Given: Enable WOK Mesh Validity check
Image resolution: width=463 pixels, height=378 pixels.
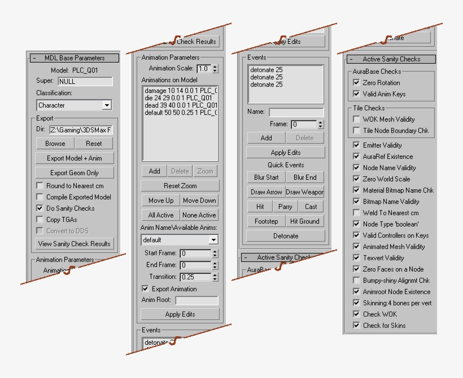Looking at the screenshot, I should (x=357, y=119).
